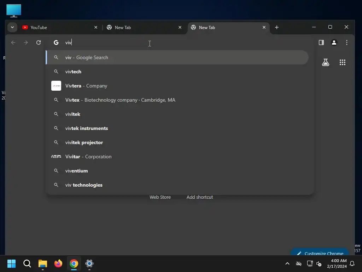Open network status tray icon
This screenshot has width=362, height=272.
point(310,263)
